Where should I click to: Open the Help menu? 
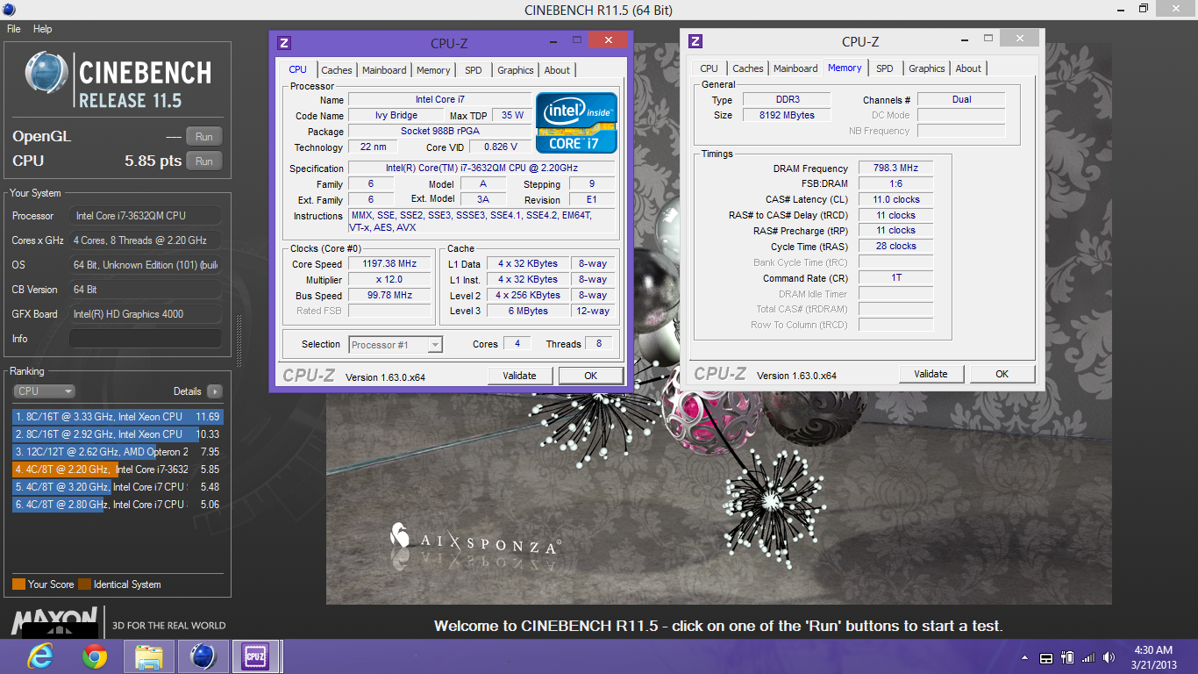tap(43, 29)
